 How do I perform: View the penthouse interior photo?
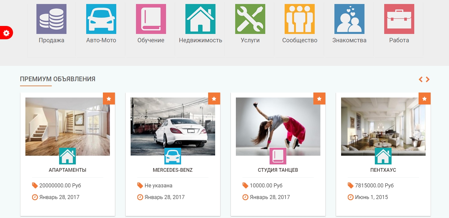[383, 126]
